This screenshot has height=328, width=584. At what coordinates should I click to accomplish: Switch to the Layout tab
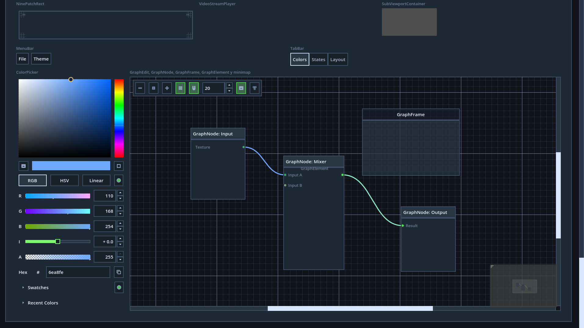338,59
